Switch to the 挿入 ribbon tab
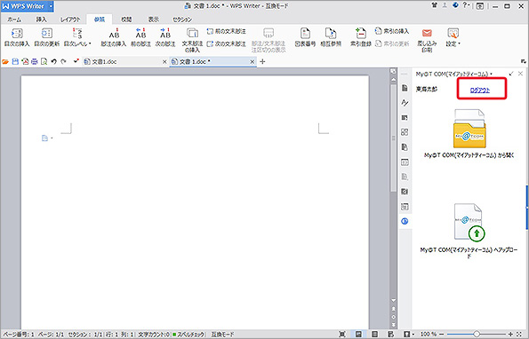 (42, 20)
